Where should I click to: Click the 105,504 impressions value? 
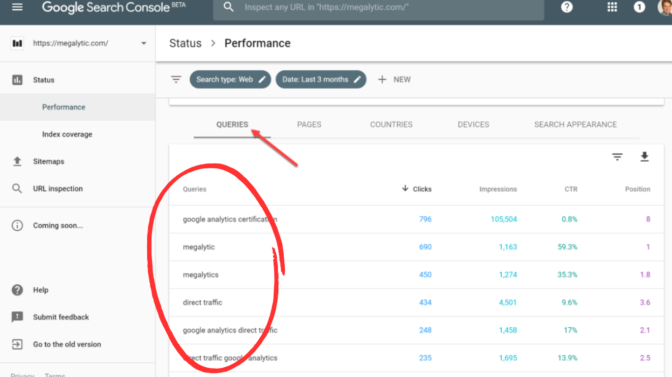504,219
